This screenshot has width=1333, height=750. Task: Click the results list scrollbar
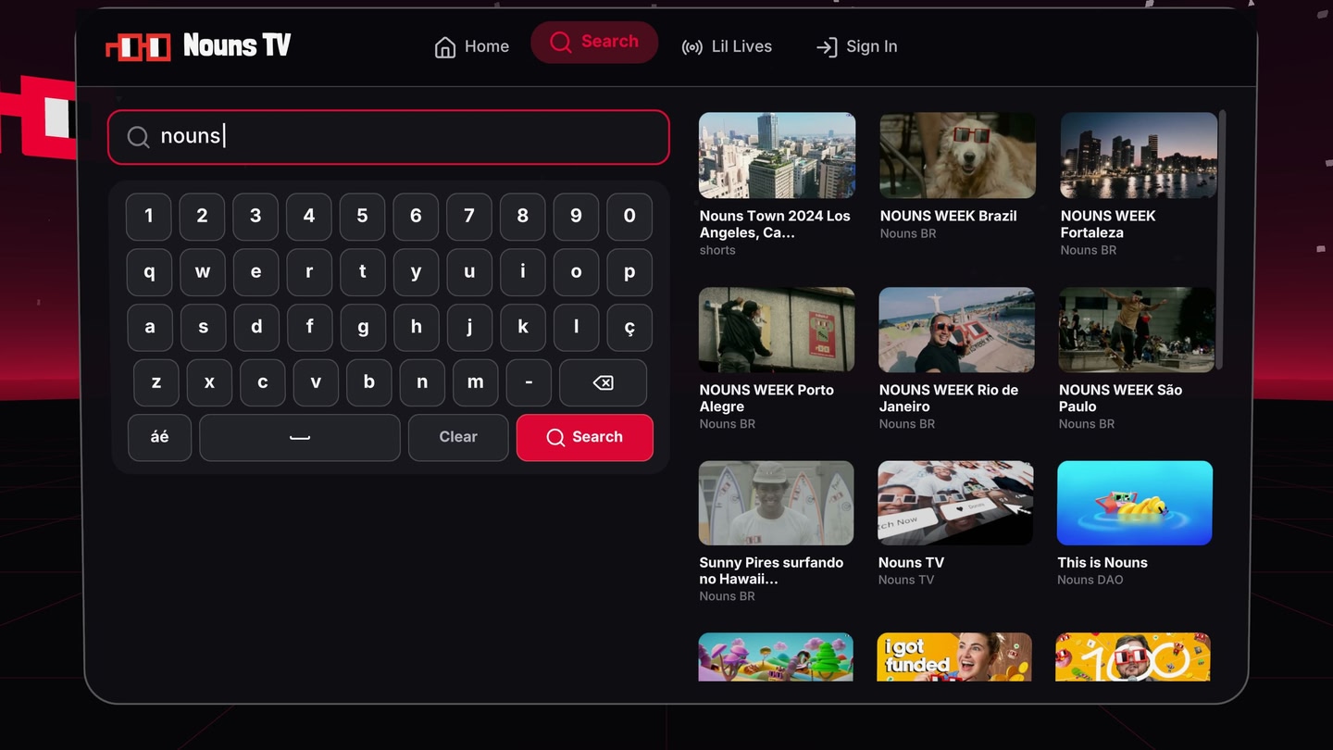coord(1223,241)
